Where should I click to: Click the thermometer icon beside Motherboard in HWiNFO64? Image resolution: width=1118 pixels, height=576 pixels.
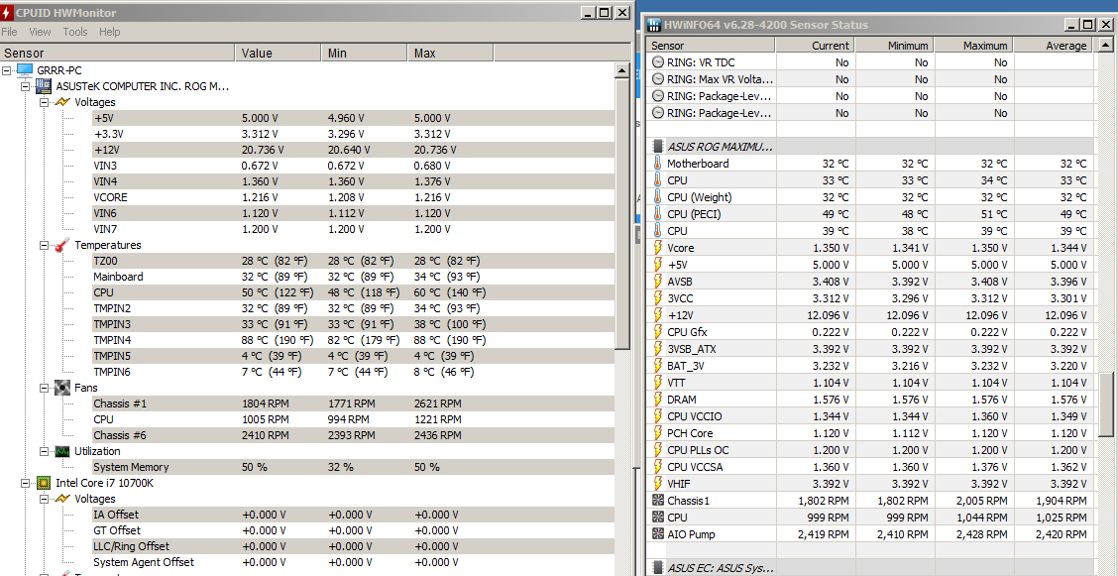click(x=657, y=164)
